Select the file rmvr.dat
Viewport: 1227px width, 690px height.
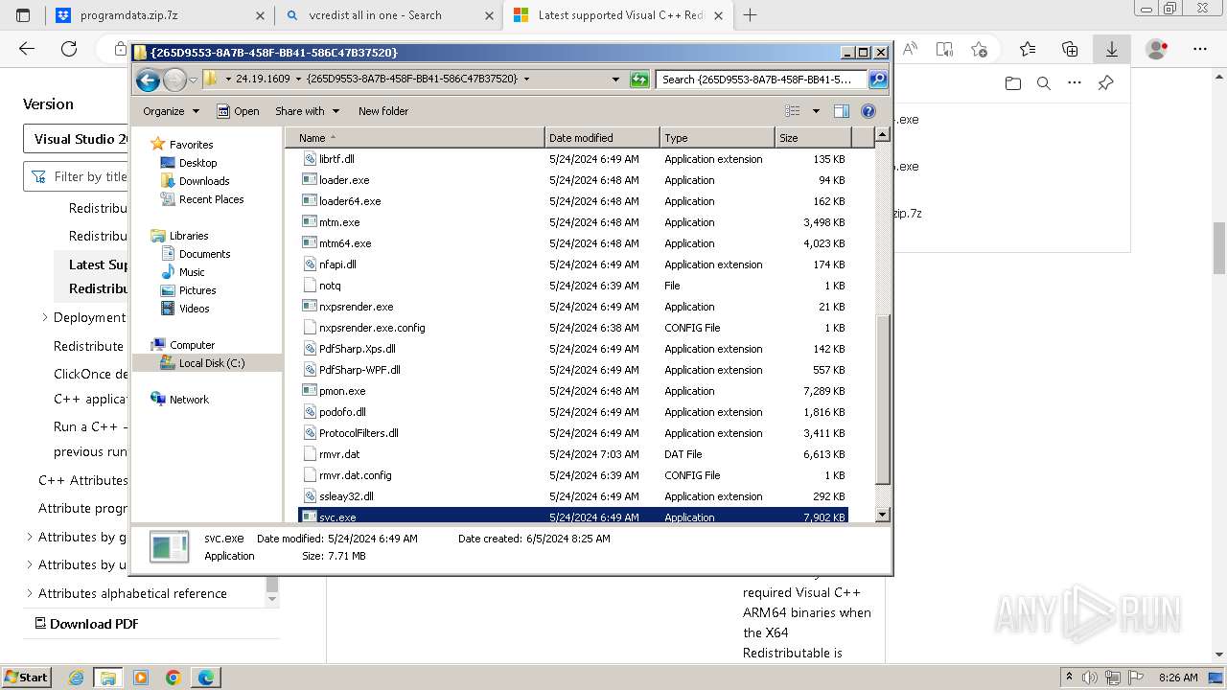pyautogui.click(x=339, y=454)
